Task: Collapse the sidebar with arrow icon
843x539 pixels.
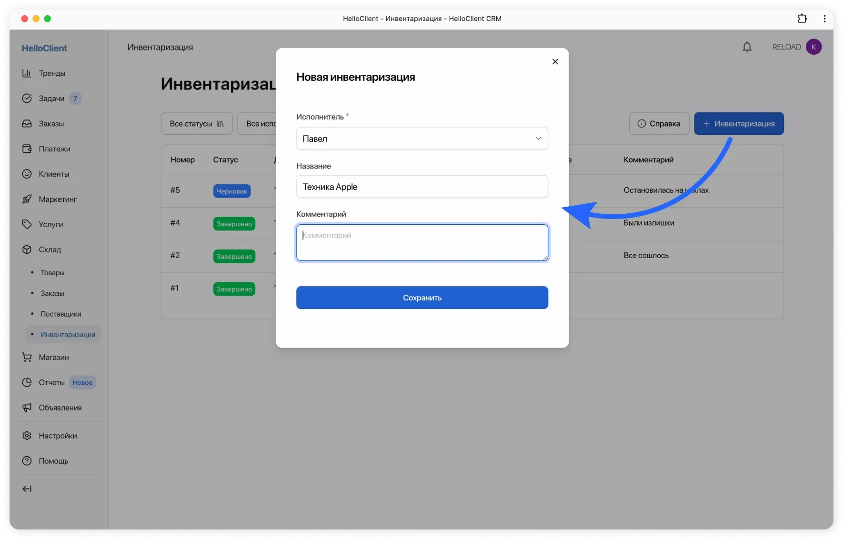Action: pyautogui.click(x=27, y=489)
